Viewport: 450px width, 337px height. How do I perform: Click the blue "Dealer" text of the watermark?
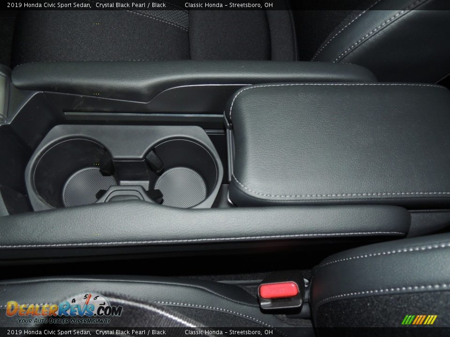point(33,309)
